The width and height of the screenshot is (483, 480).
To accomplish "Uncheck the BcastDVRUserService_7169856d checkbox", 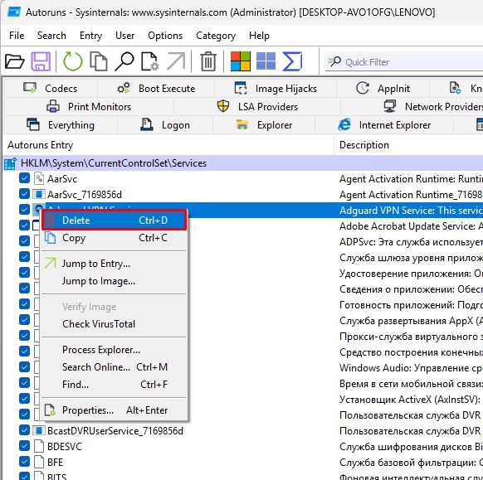I will tap(24, 430).
